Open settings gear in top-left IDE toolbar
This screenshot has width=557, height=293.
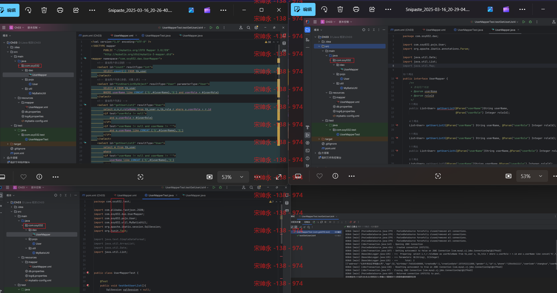[x=256, y=28]
